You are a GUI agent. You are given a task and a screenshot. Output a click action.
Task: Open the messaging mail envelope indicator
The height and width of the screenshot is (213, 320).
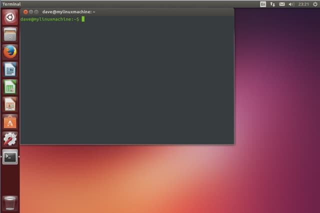click(x=282, y=4)
